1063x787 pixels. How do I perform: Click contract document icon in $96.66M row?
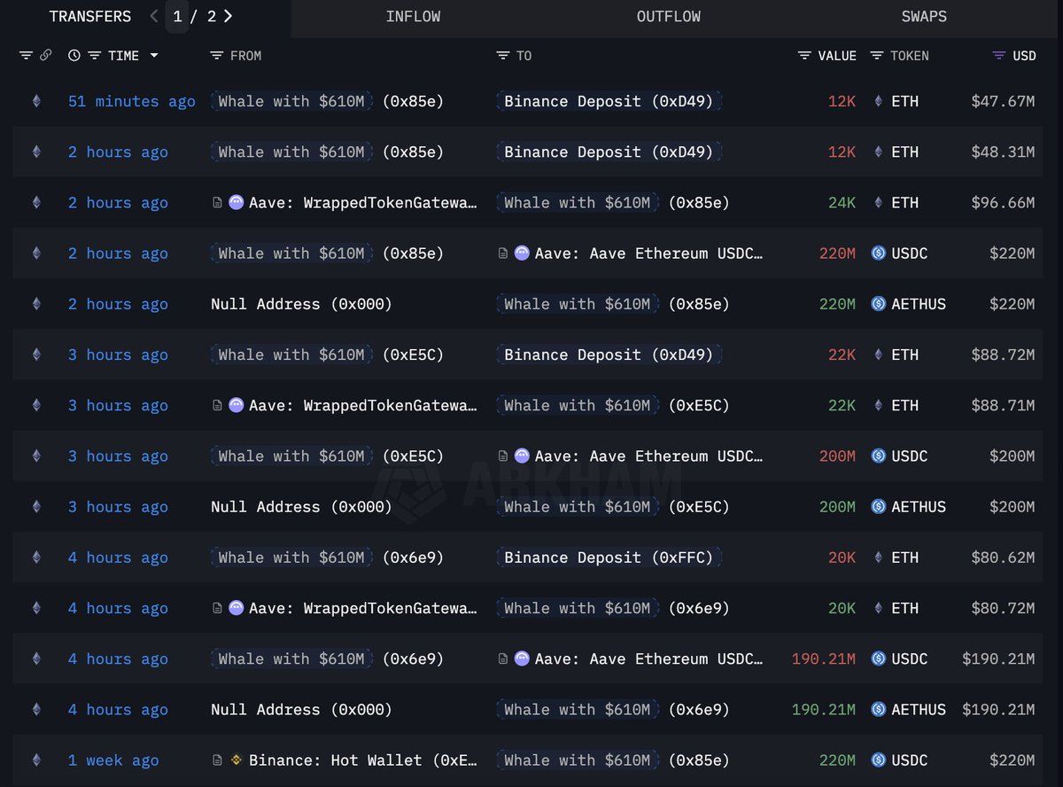[217, 202]
